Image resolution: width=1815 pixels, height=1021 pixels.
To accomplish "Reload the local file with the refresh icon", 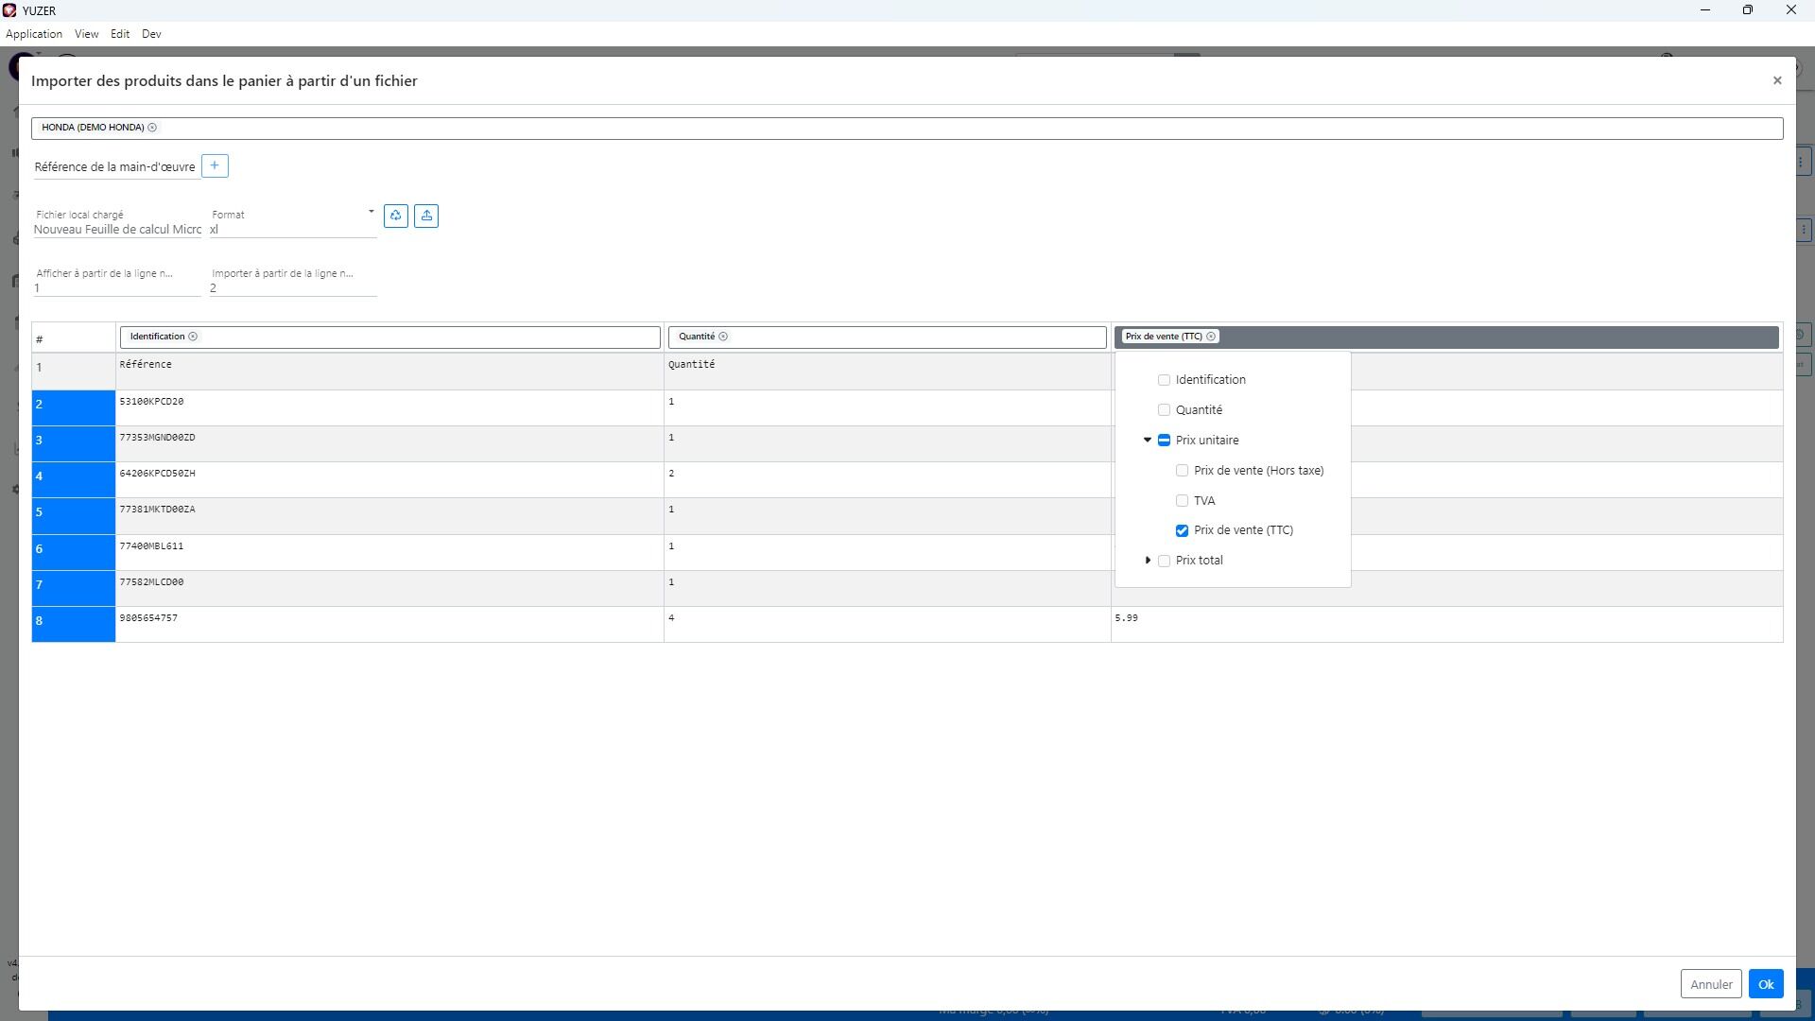I will pyautogui.click(x=396, y=216).
